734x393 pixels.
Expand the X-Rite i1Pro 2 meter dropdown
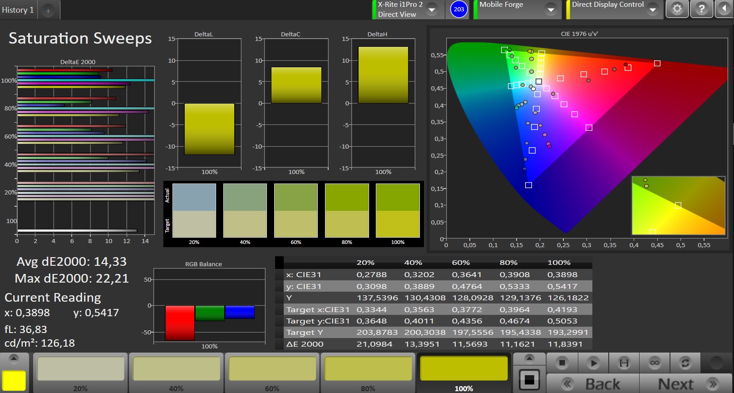432,10
